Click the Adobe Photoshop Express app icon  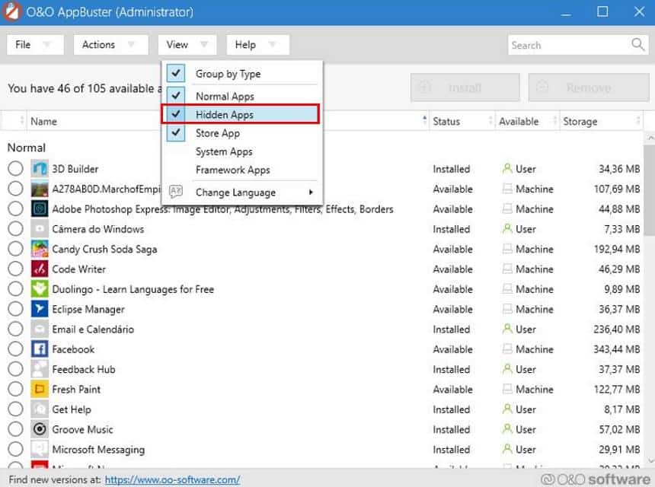tap(40, 208)
